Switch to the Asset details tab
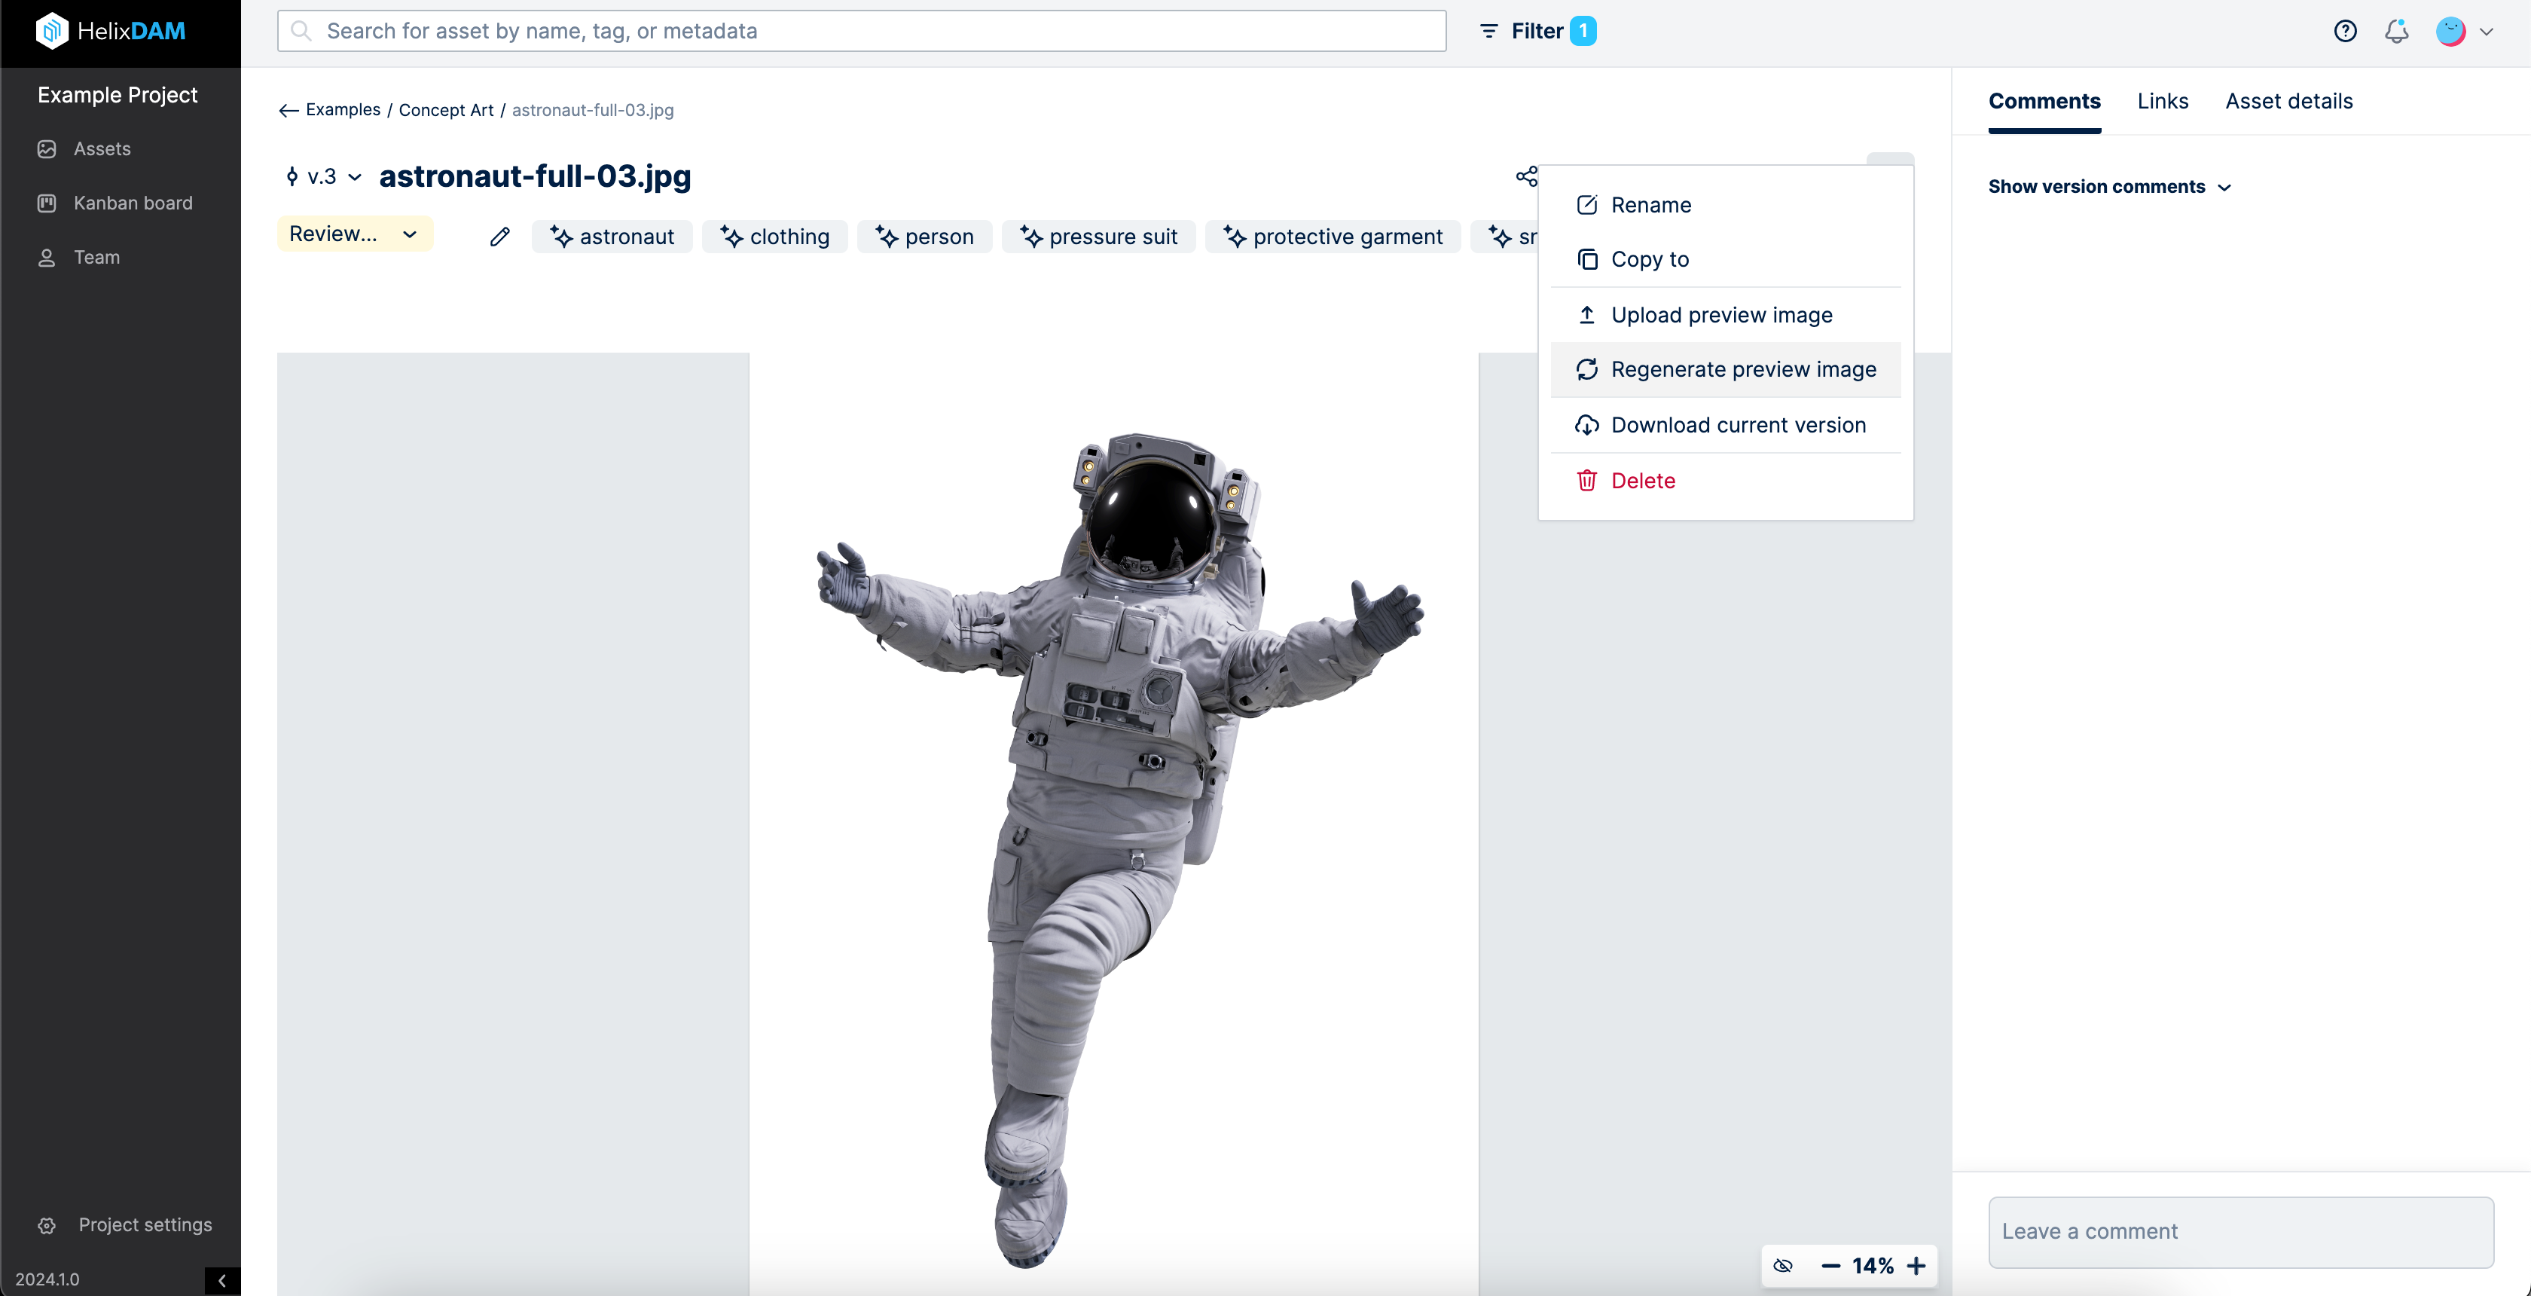 point(2288,101)
